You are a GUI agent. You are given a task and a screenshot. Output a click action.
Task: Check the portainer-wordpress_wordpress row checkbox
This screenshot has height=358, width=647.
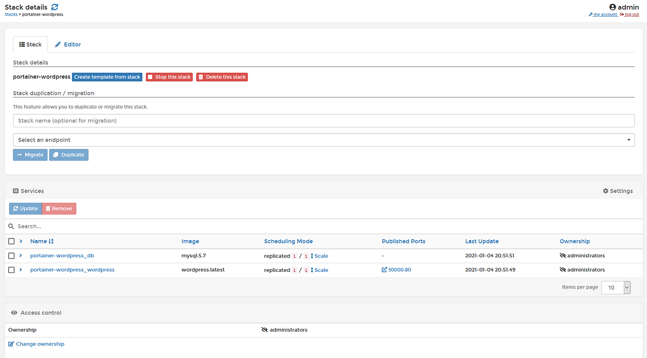pos(11,270)
